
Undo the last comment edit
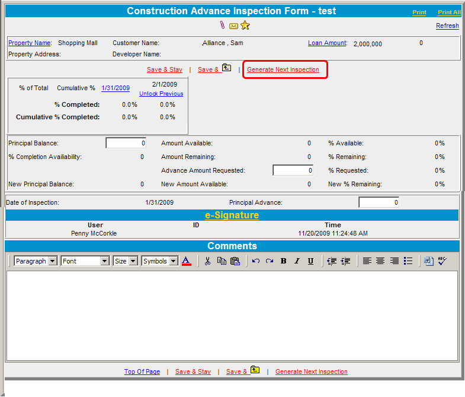(x=256, y=261)
